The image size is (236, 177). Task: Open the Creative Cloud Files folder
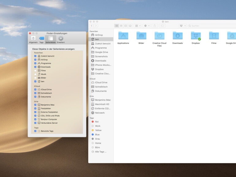coord(159,36)
